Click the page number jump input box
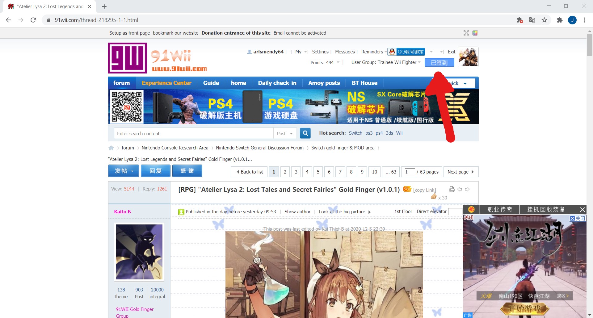 pos(410,172)
